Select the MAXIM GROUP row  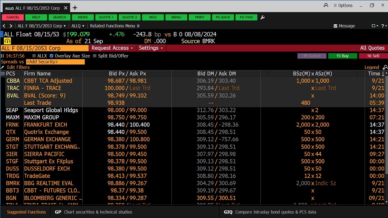click(x=193, y=117)
